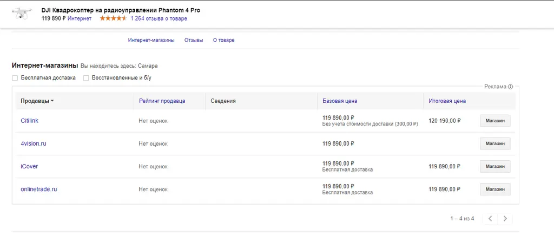
Task: Sort by Итоговая цена column header
Action: [447, 101]
